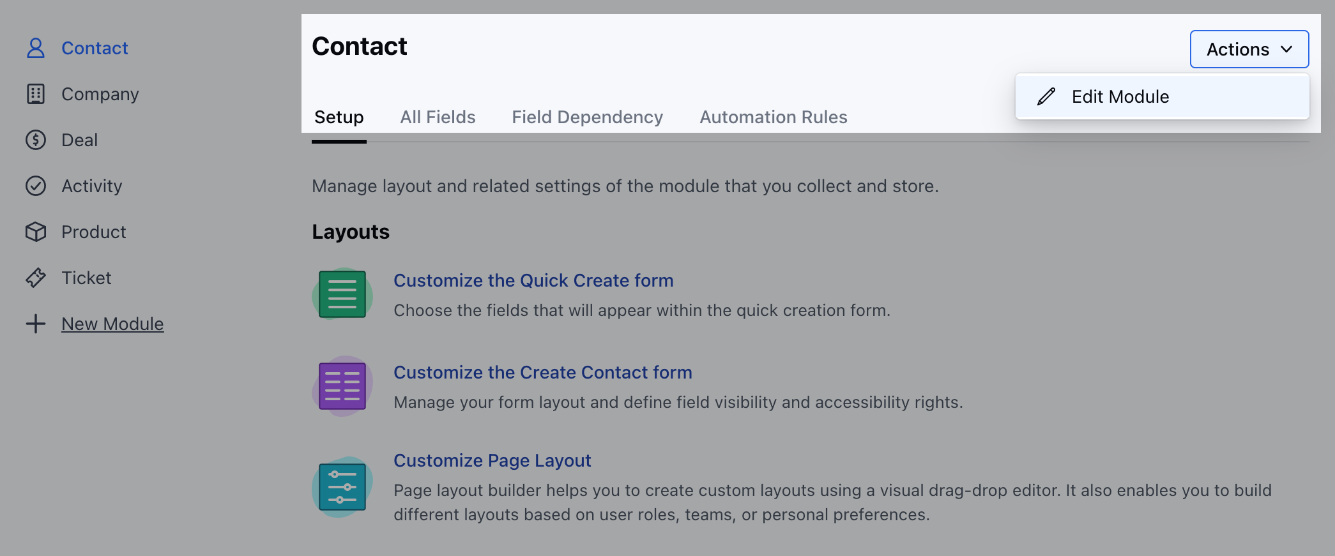Click the Product box icon
This screenshot has width=1335, height=556.
[36, 232]
